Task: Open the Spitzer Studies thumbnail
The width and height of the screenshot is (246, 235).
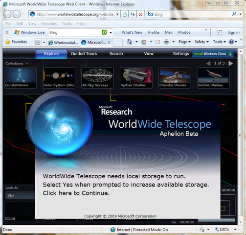Action: click(136, 78)
